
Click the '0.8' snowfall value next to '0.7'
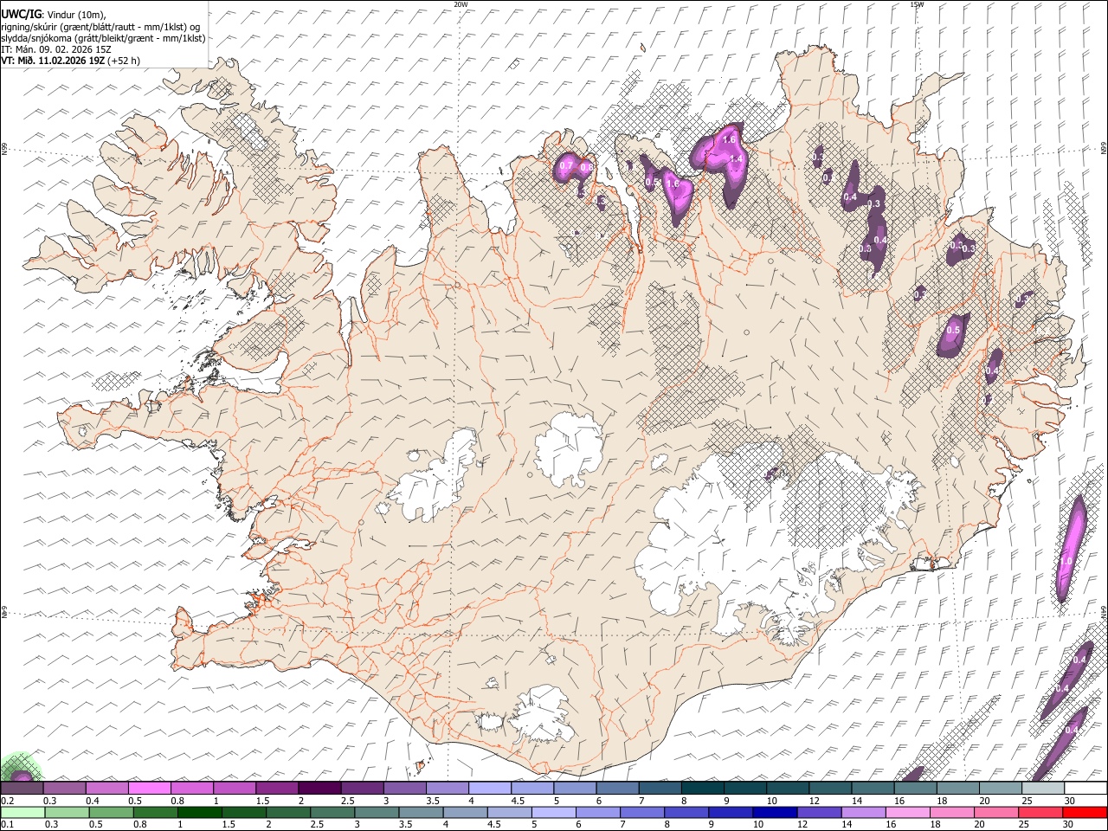586,167
